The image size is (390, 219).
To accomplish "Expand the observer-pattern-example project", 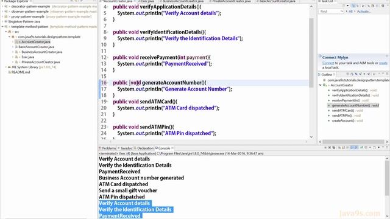I will pos(2,12).
